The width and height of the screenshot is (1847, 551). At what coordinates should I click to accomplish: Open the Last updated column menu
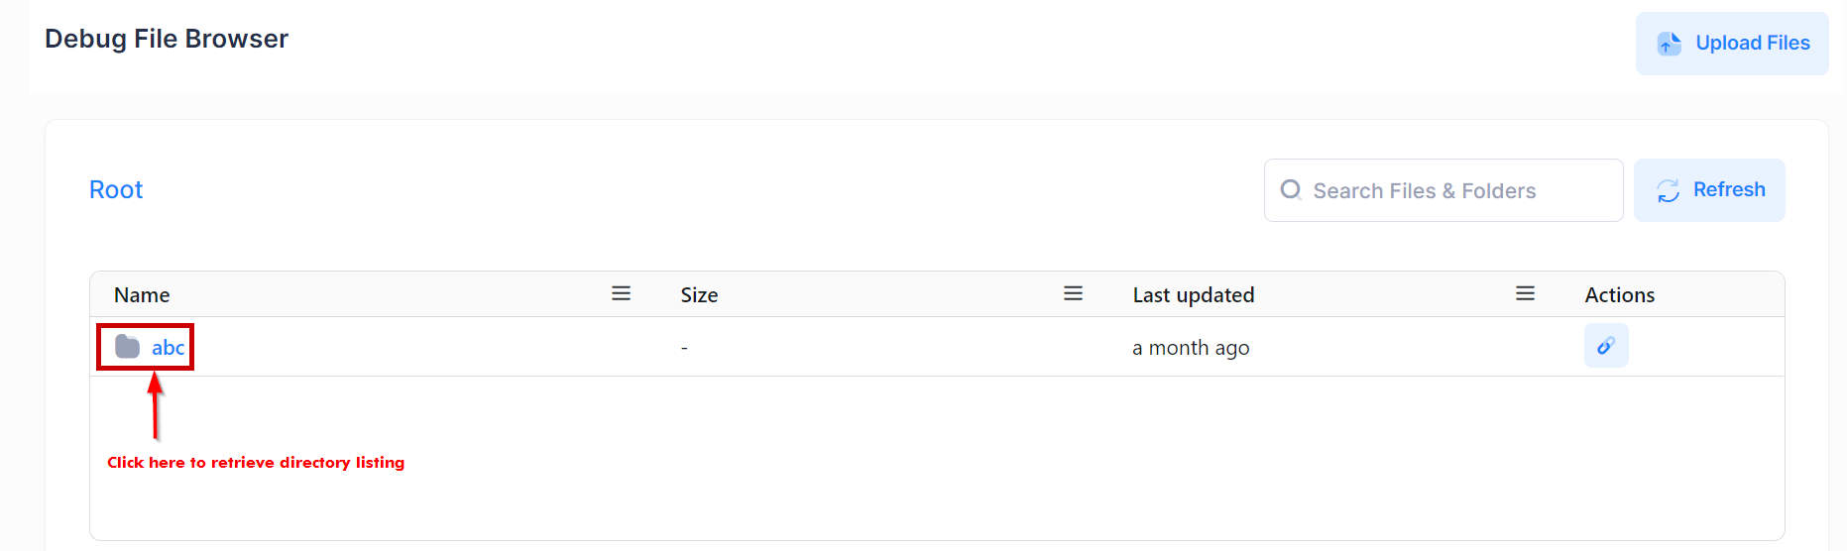click(x=1525, y=293)
